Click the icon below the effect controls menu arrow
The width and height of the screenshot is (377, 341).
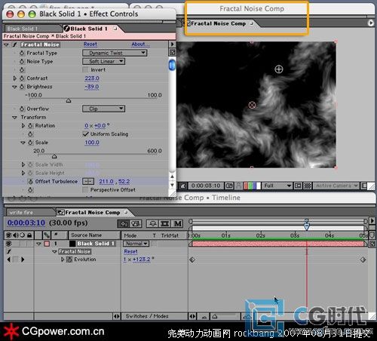[x=172, y=52]
